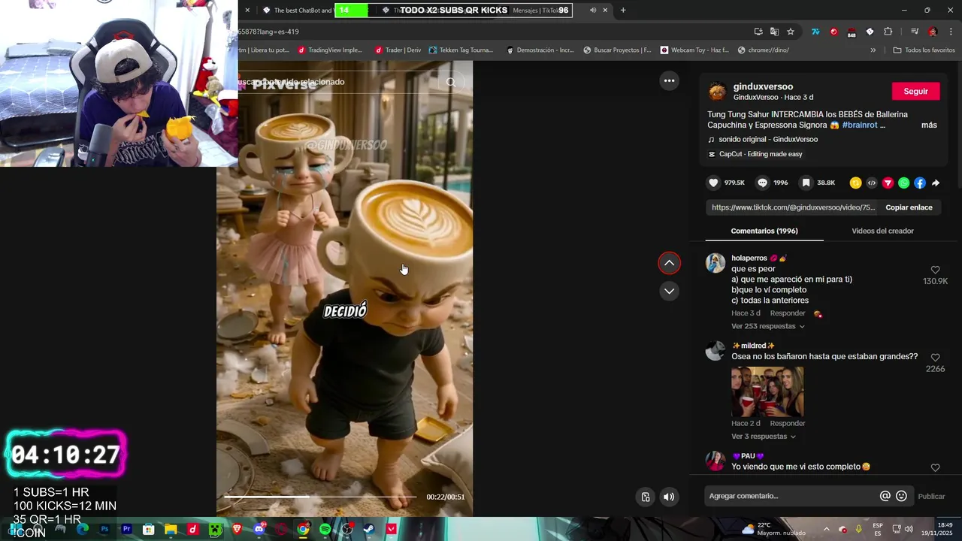
Task: Open the Chrome extensions puzzle icon
Action: [888, 32]
